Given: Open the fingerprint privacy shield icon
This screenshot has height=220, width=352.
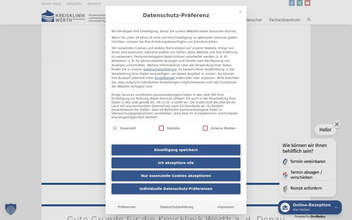Looking at the screenshot, I should pos(11,209).
